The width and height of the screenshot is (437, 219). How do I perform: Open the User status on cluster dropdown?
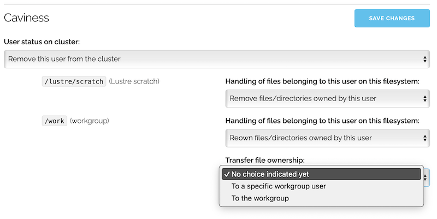[x=217, y=59]
